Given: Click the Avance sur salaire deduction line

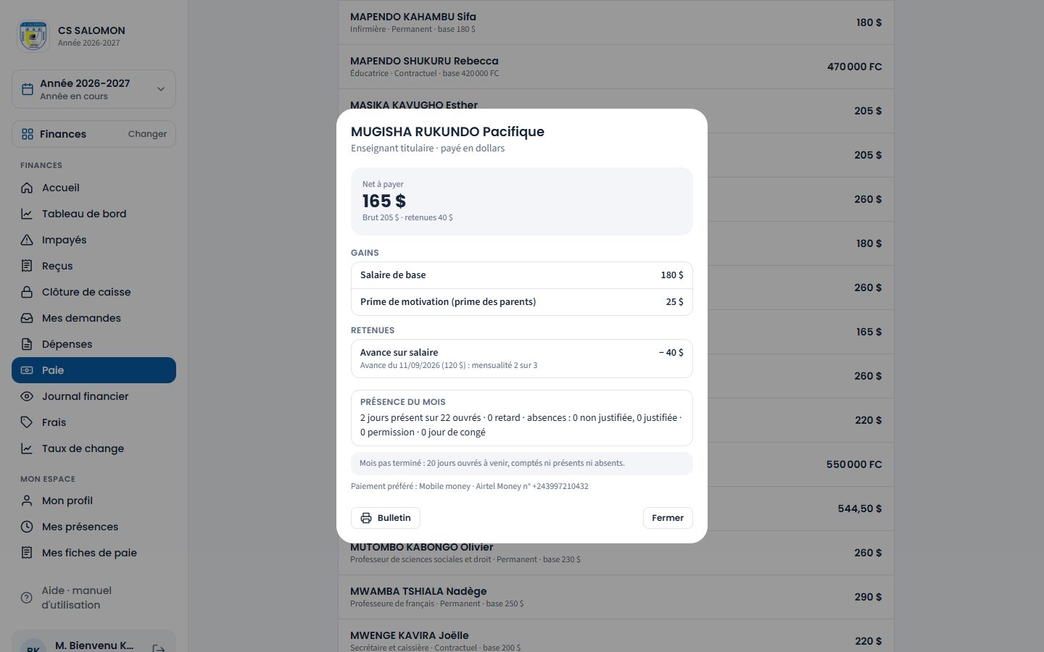Looking at the screenshot, I should pos(522,359).
